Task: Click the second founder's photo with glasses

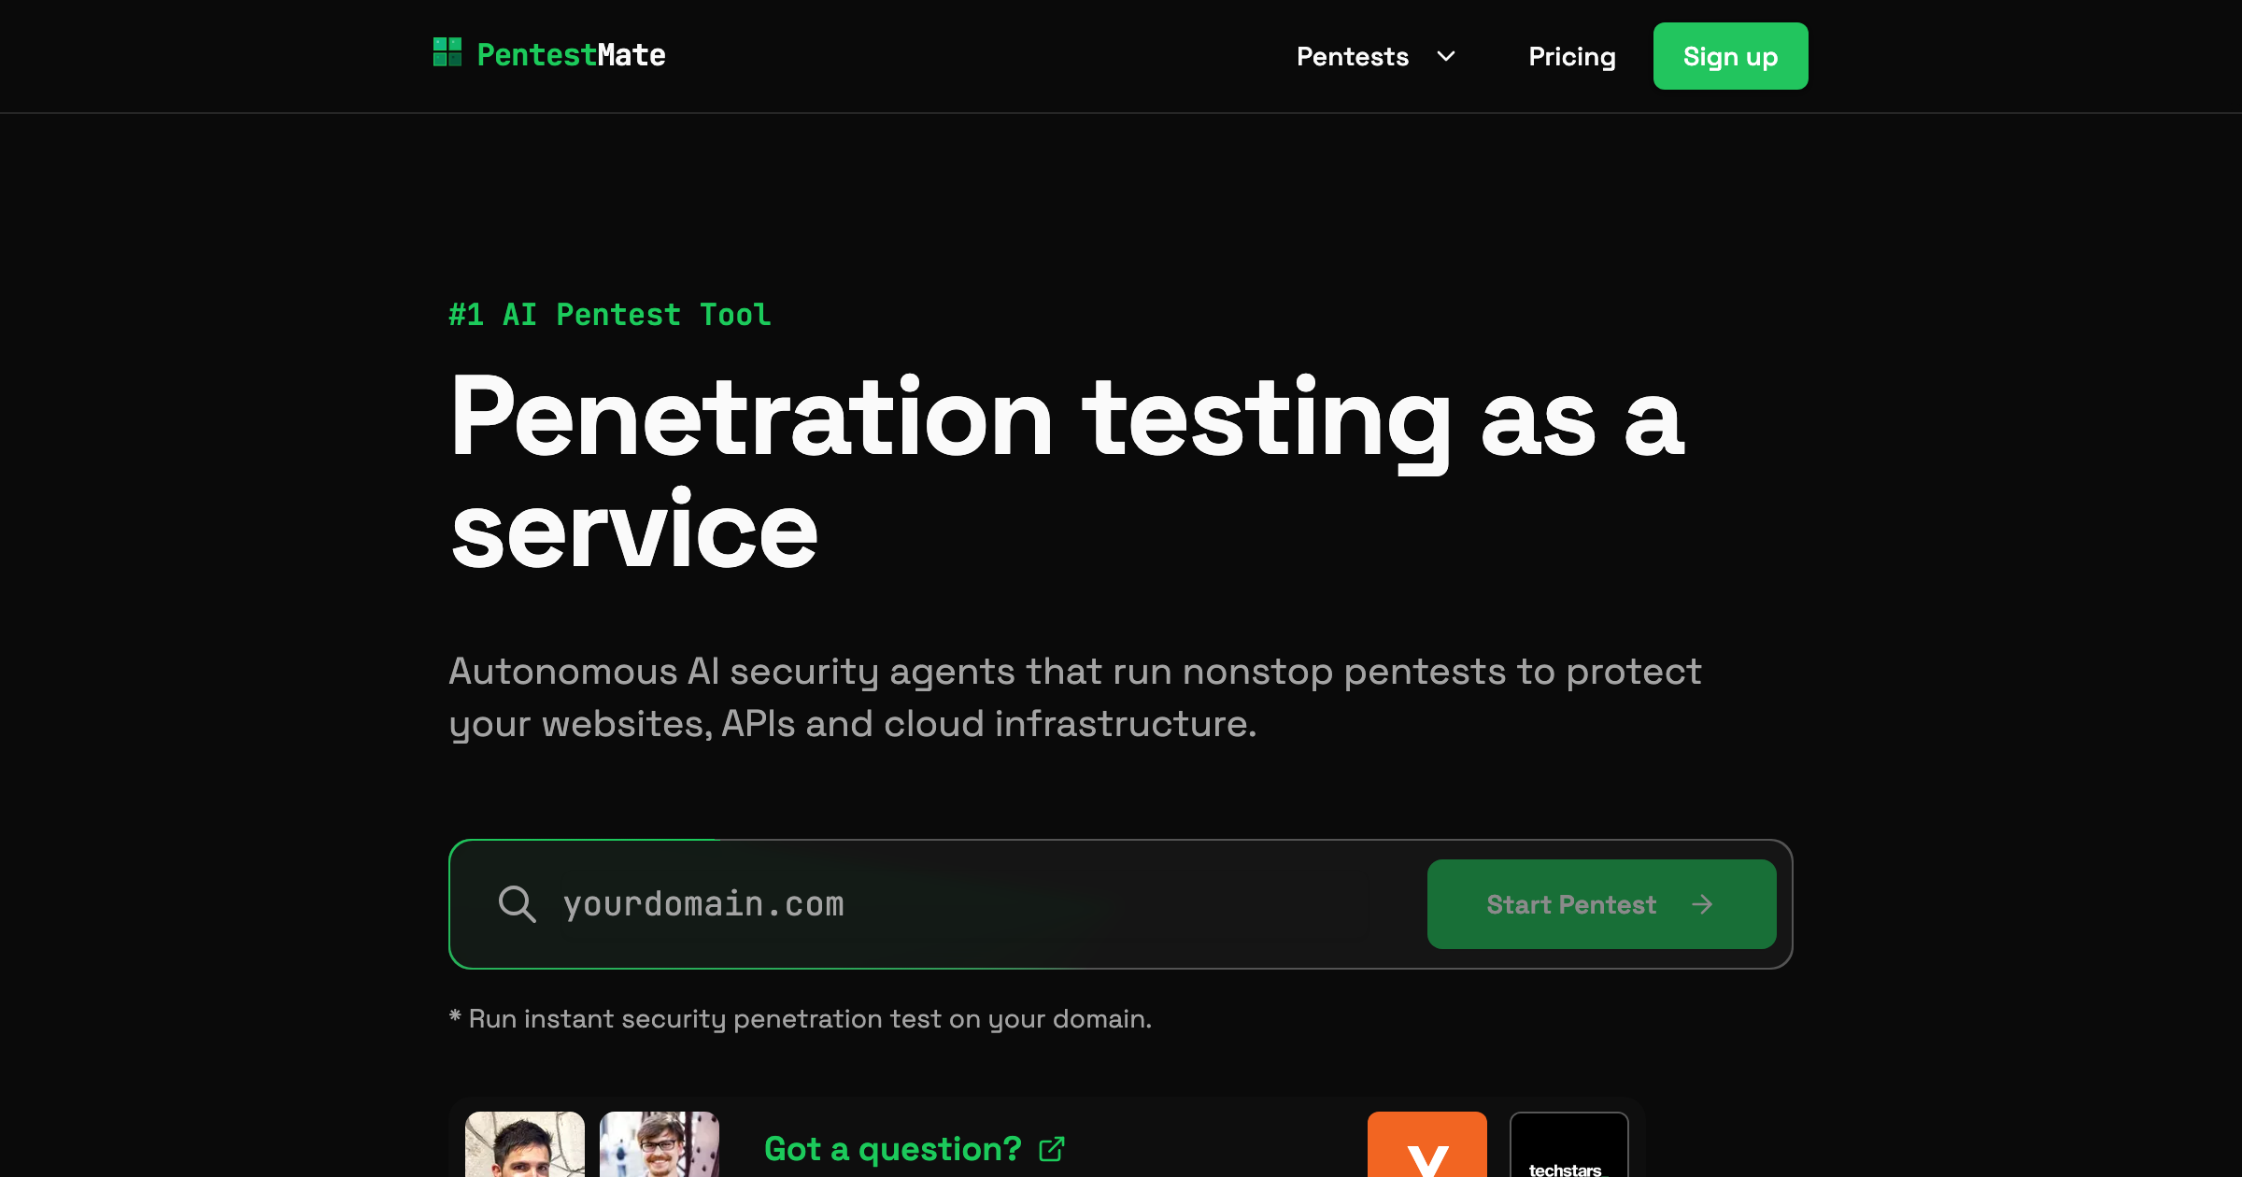Action: [x=659, y=1149]
